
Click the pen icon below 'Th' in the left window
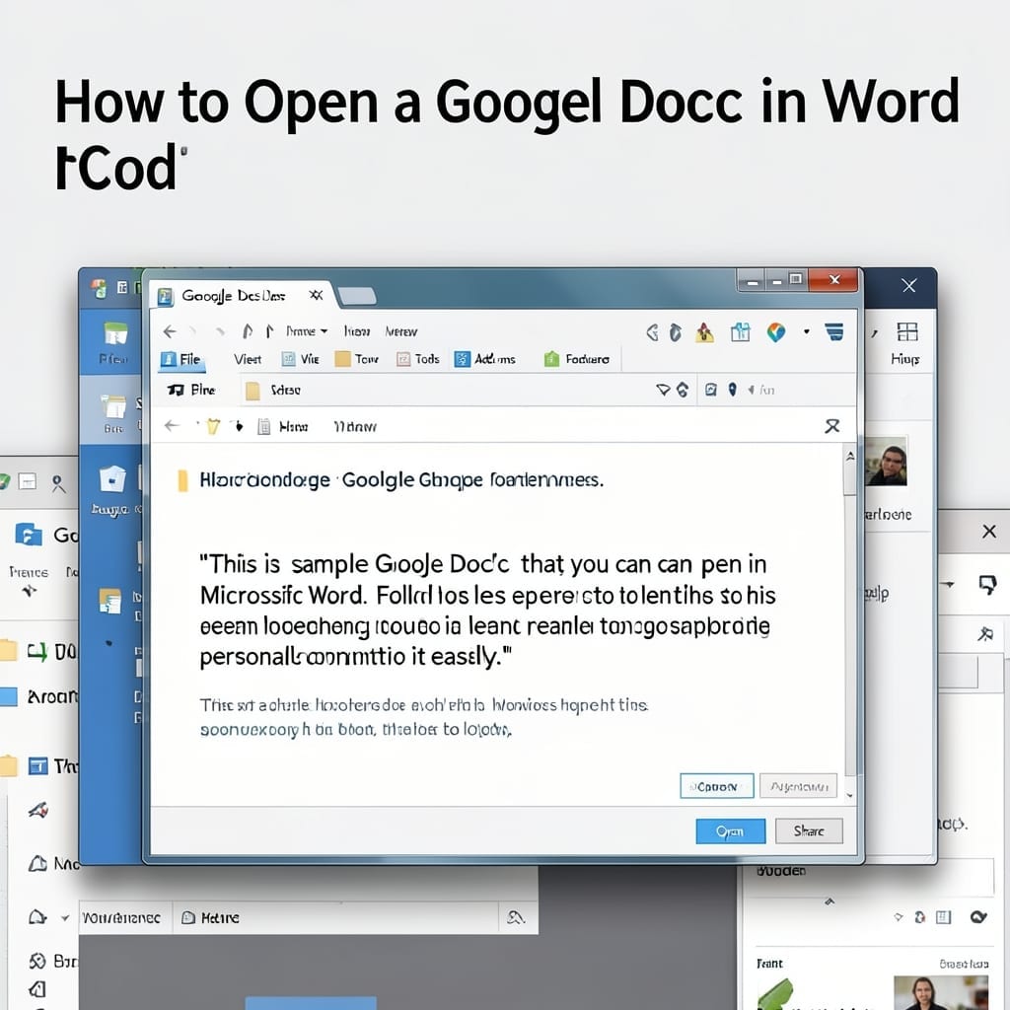click(x=38, y=810)
